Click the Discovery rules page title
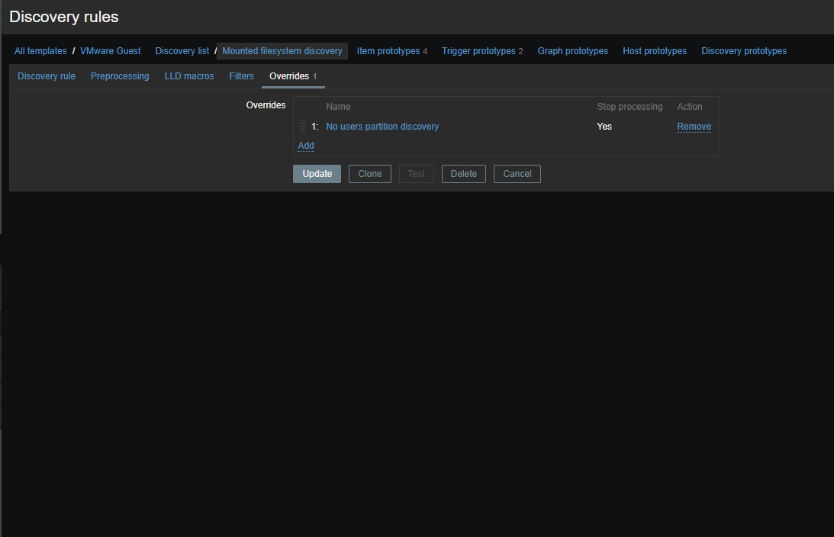The height and width of the screenshot is (537, 834). (64, 17)
